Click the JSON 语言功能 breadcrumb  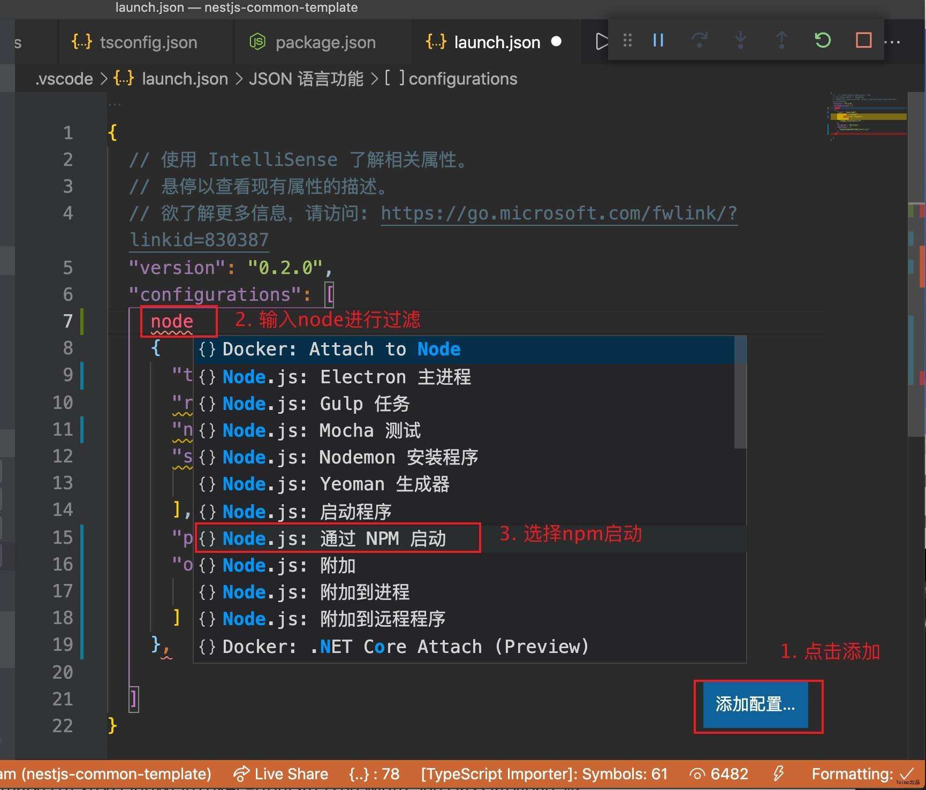pyautogui.click(x=306, y=79)
